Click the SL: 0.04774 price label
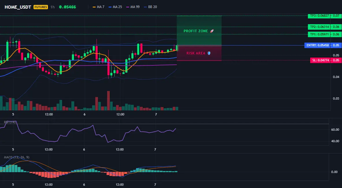342x188 pixels. (x=320, y=60)
